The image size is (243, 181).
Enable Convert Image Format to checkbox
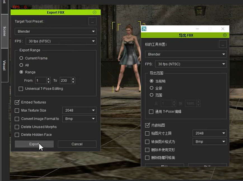pyautogui.click(x=17, y=119)
